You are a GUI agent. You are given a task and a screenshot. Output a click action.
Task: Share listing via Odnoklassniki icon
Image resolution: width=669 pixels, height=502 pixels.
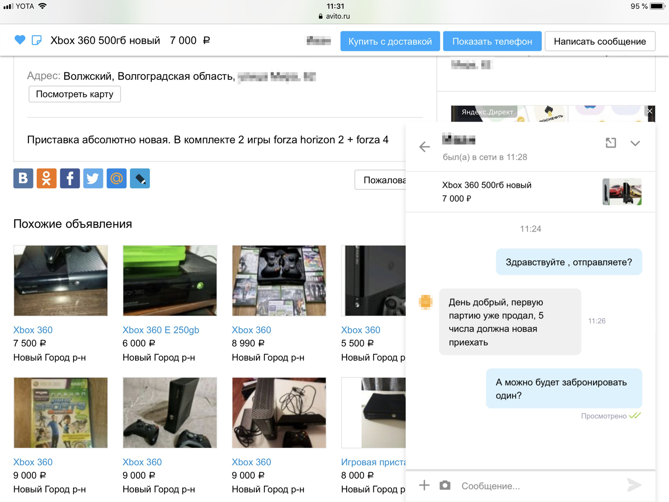click(46, 178)
